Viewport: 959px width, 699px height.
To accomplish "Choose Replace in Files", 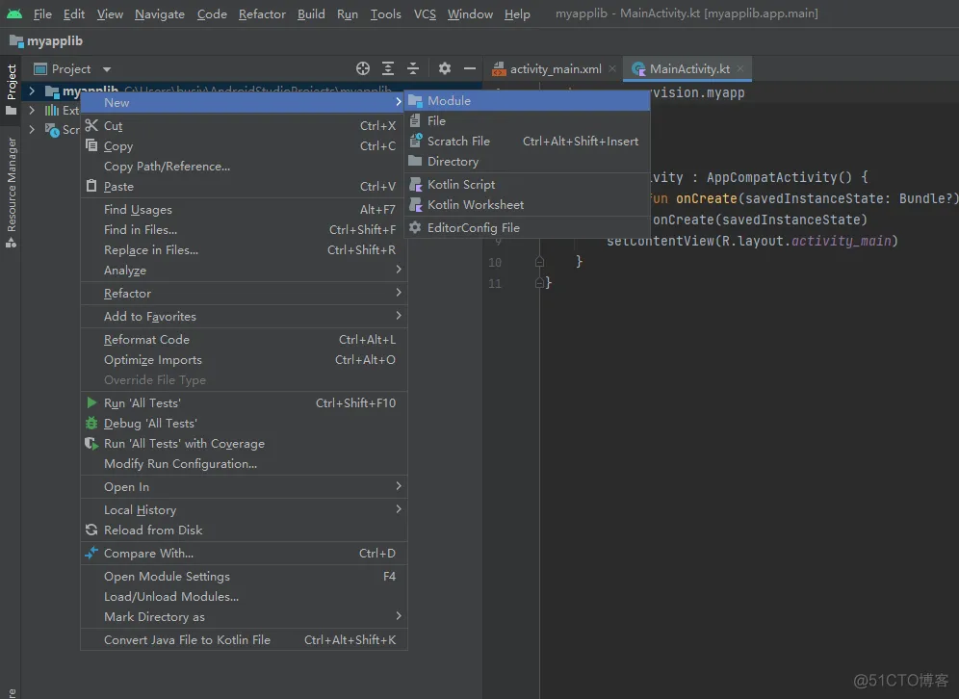I will tap(244, 249).
